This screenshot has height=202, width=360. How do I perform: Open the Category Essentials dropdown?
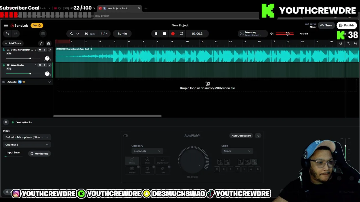coord(147,151)
